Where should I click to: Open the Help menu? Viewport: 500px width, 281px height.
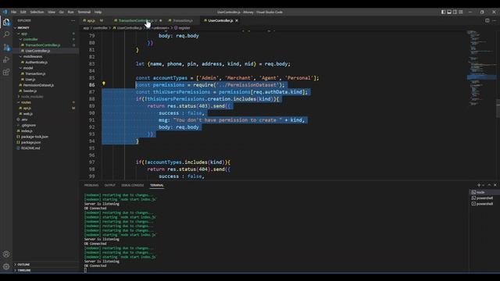[98, 12]
